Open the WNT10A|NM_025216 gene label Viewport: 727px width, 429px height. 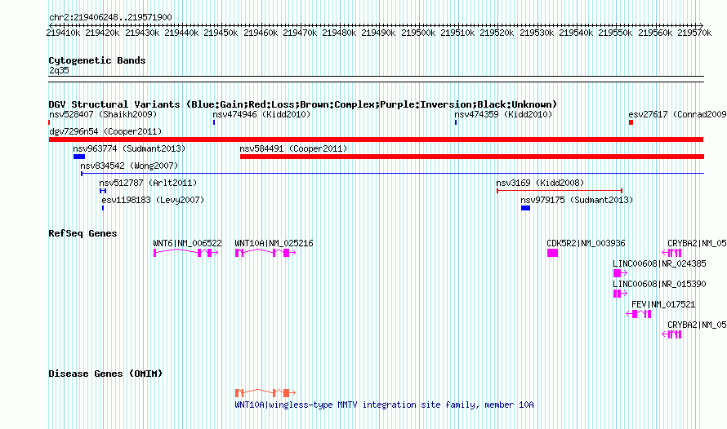274,243
